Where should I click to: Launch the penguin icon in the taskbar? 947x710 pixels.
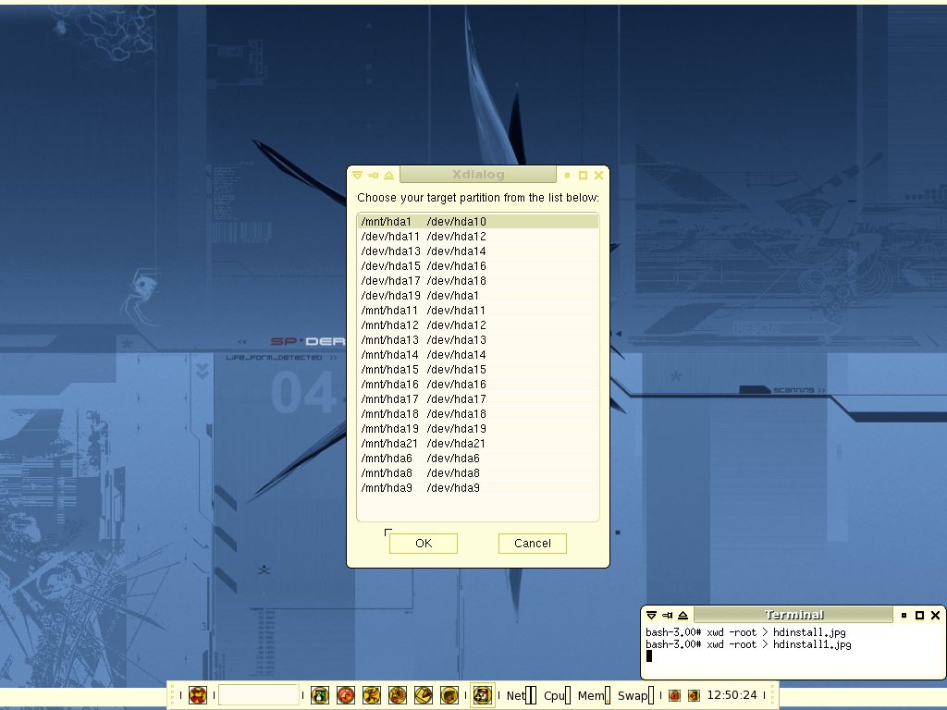pyautogui.click(x=319, y=695)
